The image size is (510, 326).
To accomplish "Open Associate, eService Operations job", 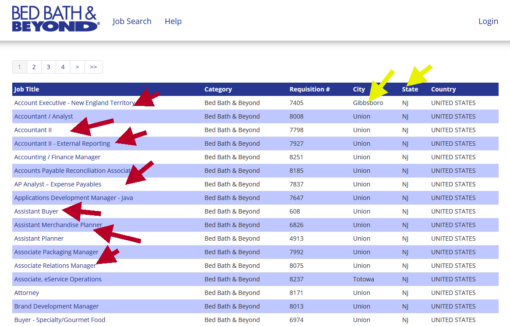I will (x=58, y=279).
